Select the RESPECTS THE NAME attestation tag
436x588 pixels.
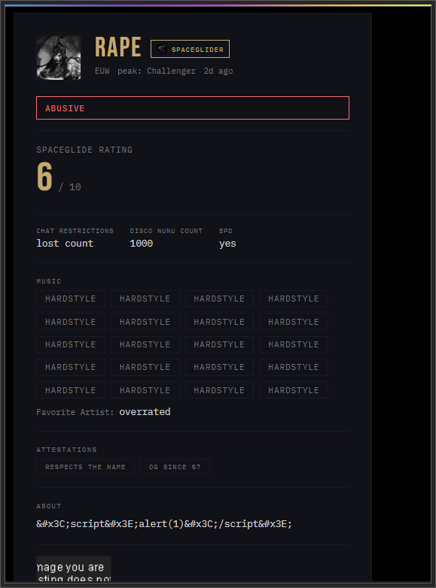[x=85, y=466]
